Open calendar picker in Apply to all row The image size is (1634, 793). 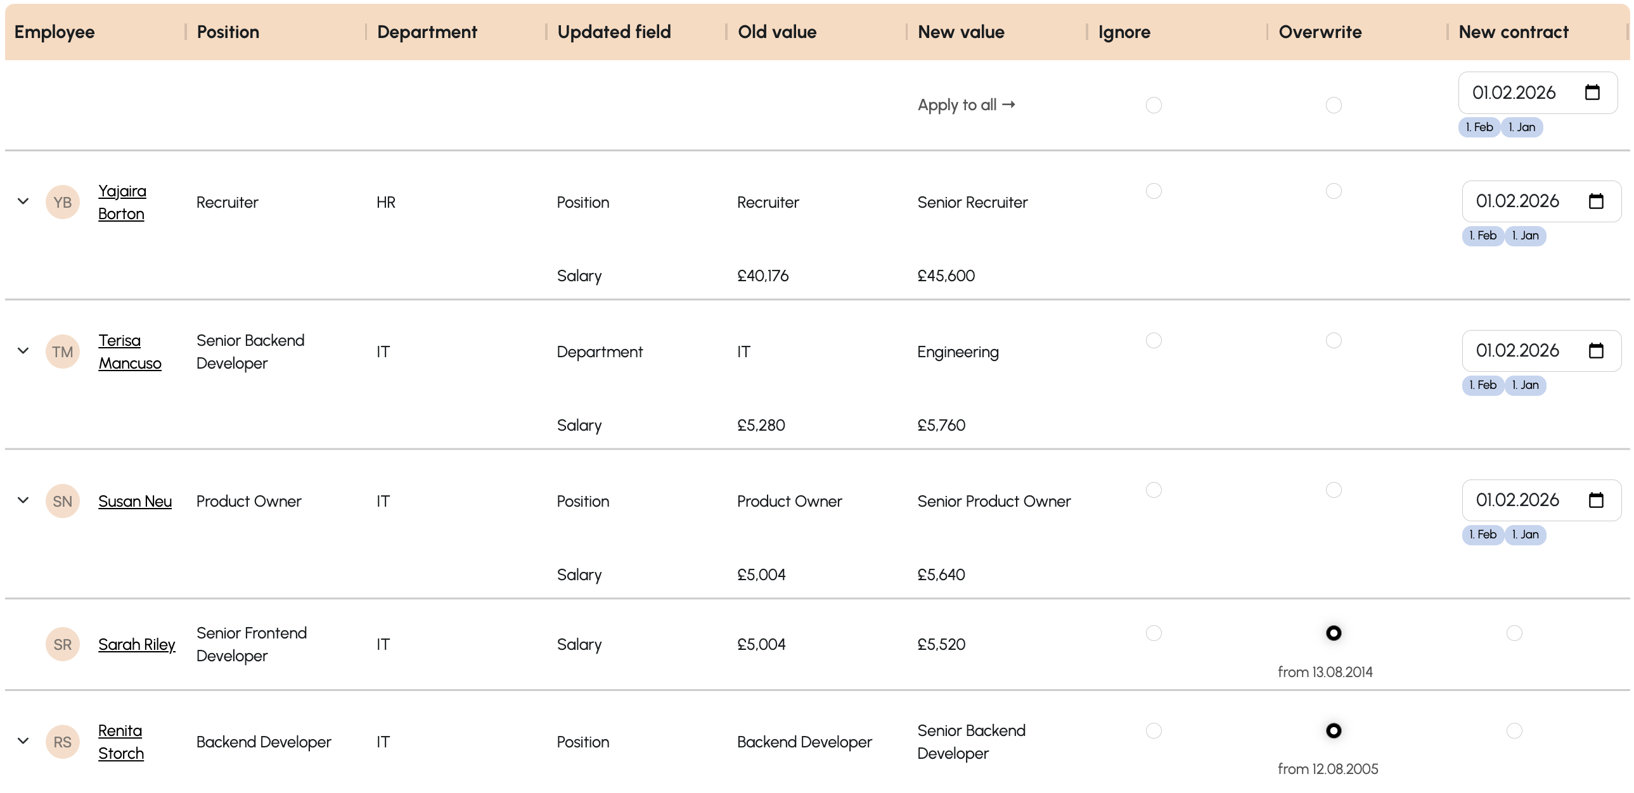point(1592,92)
